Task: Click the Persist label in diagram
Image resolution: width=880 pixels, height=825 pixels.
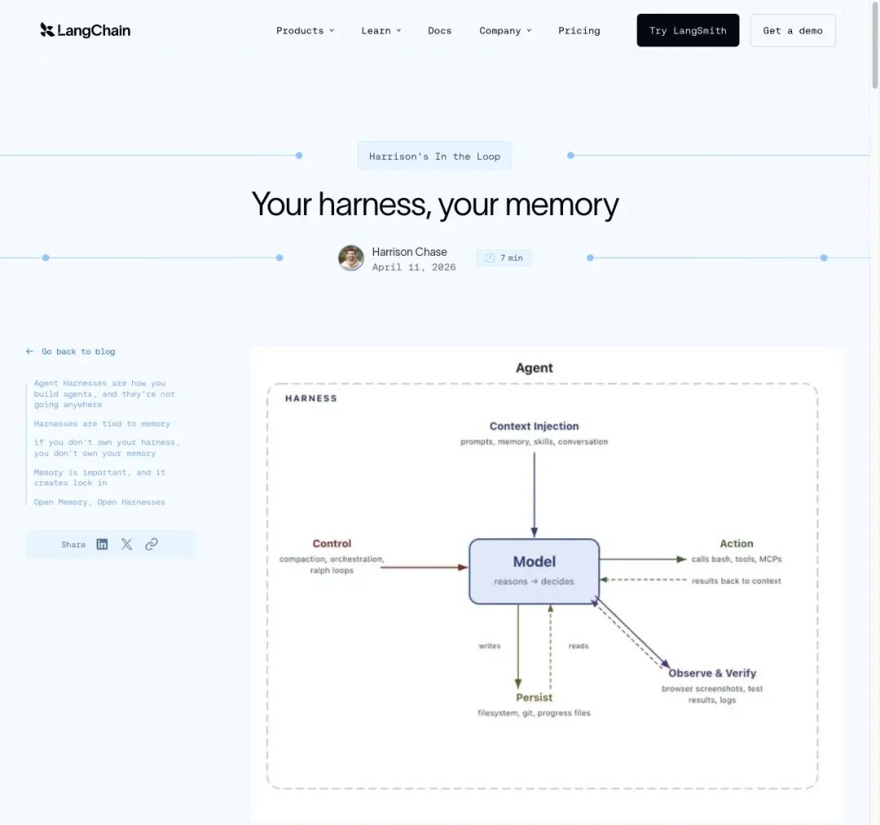Action: [x=535, y=697]
